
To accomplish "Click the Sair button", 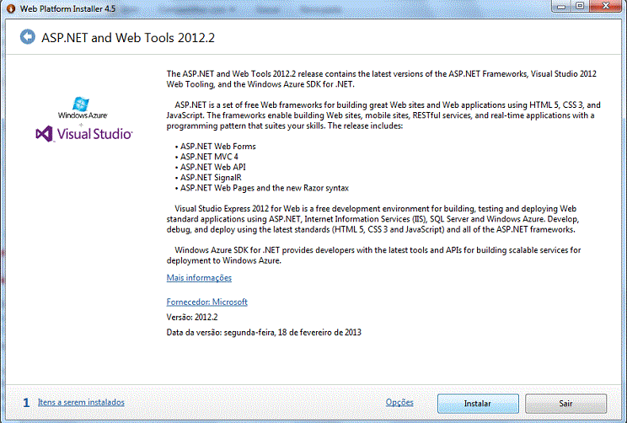I will coord(565,404).
